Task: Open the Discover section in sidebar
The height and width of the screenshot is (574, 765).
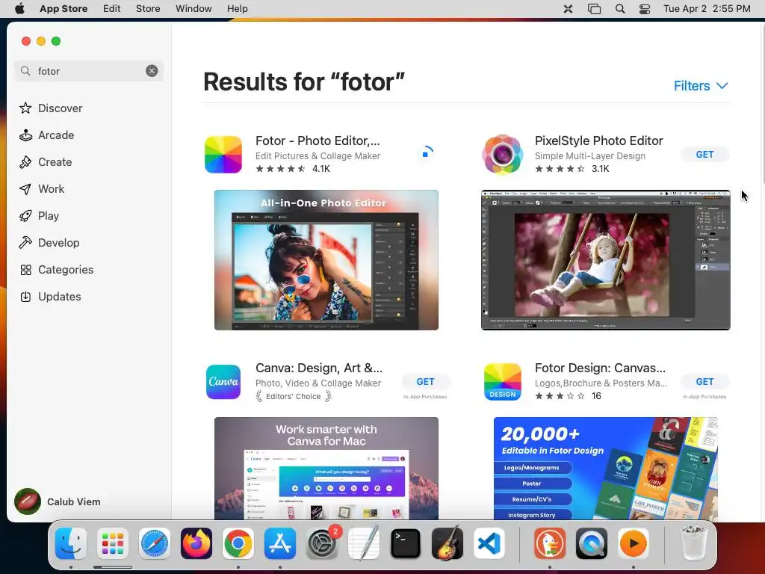Action: coord(51,108)
